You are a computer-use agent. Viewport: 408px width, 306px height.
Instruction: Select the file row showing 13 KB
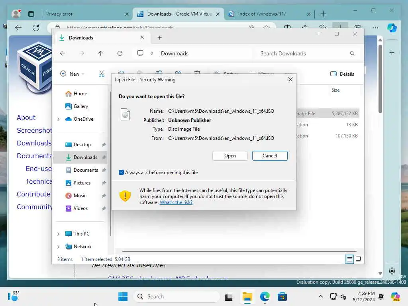click(x=328, y=125)
